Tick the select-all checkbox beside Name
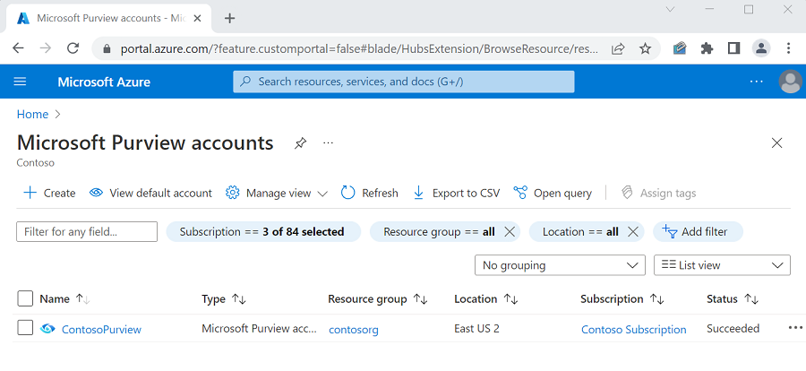Image resolution: width=806 pixels, height=371 pixels. (25, 298)
